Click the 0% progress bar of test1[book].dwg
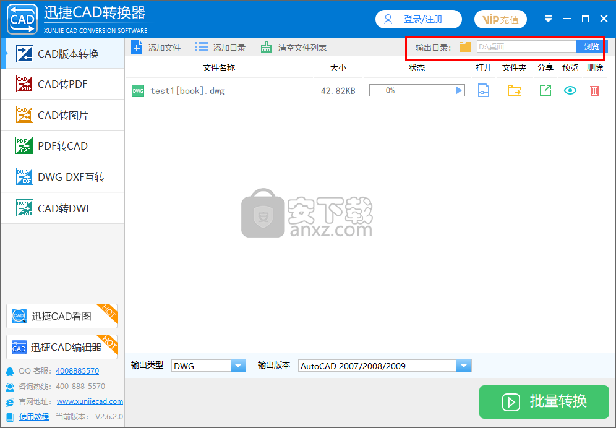The image size is (616, 428). click(417, 90)
